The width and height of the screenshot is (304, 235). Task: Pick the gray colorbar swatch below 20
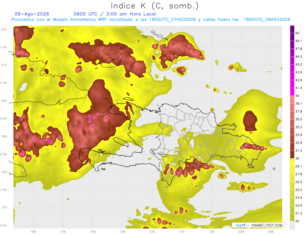(x=292, y=225)
